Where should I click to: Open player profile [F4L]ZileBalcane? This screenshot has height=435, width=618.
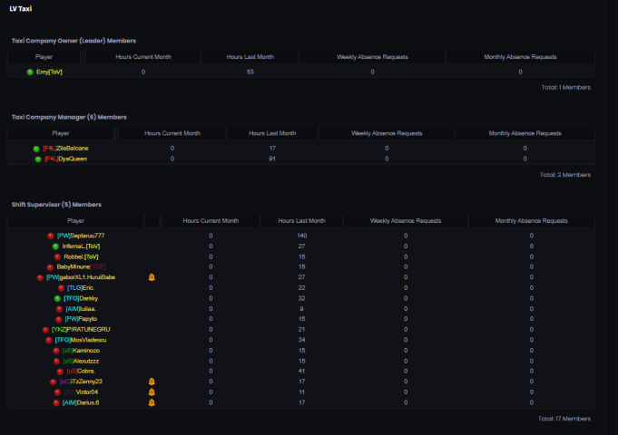click(x=66, y=149)
